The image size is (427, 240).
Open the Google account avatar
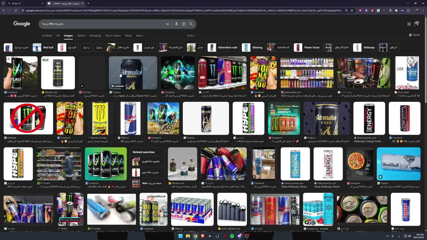[417, 24]
